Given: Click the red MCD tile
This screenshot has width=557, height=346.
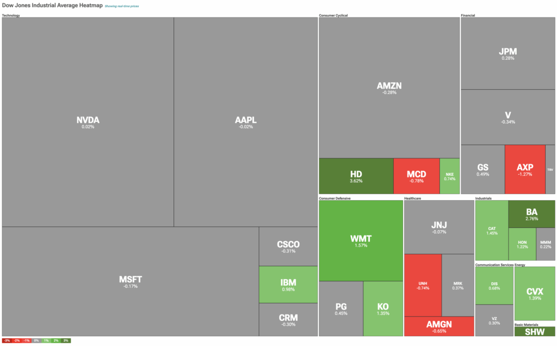Looking at the screenshot, I should pos(416,176).
